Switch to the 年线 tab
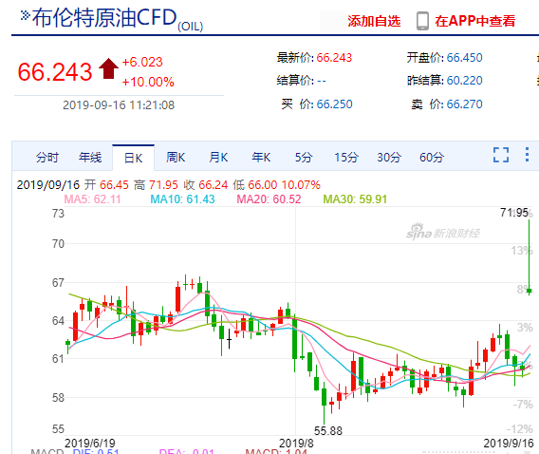 tap(90, 158)
